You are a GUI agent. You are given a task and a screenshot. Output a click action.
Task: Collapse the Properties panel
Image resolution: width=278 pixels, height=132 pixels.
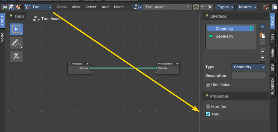pos(207,96)
